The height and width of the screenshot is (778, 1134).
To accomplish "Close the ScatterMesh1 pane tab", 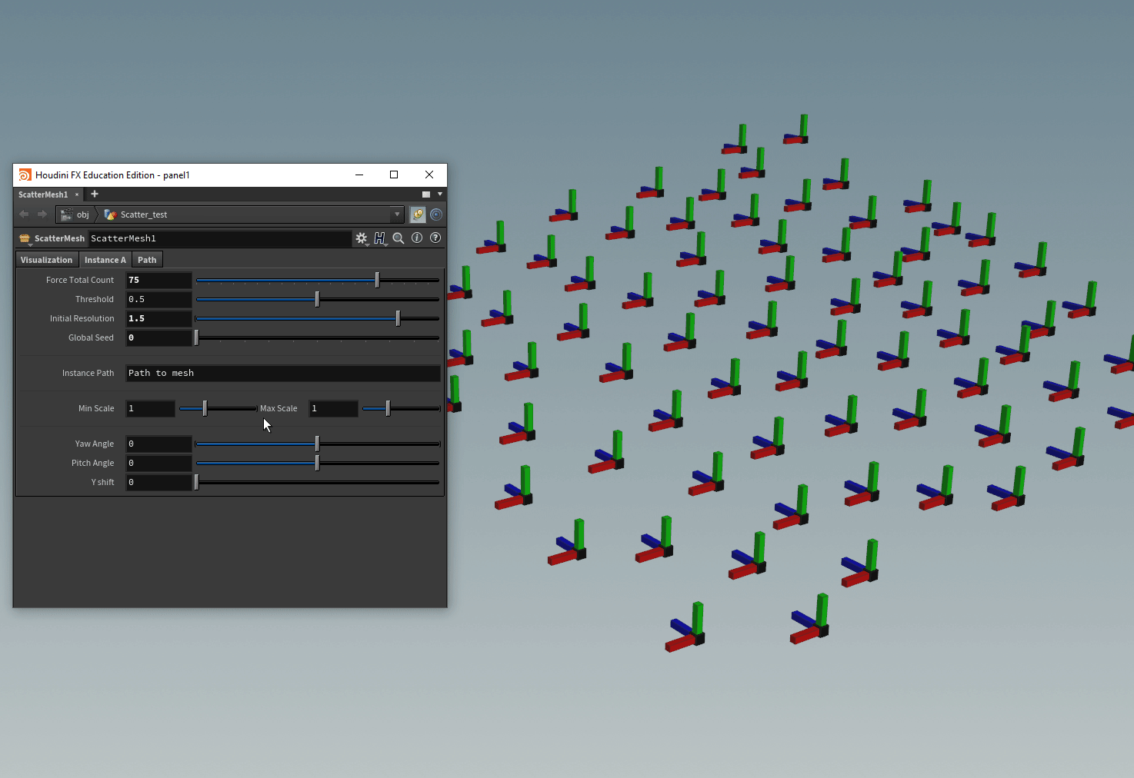I will [x=76, y=194].
